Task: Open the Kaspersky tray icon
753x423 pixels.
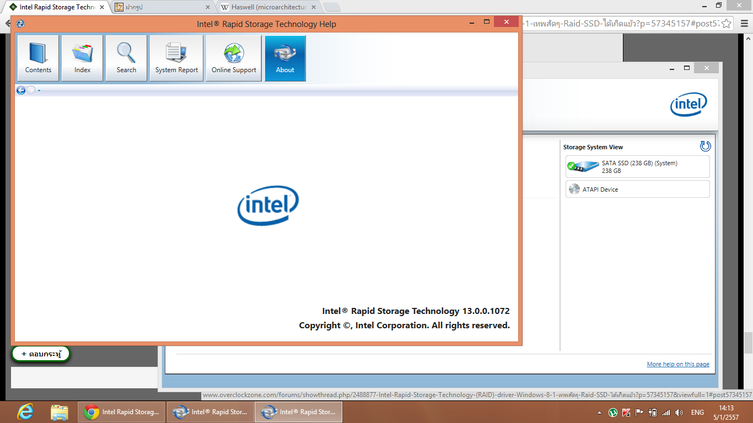Action: coord(626,413)
